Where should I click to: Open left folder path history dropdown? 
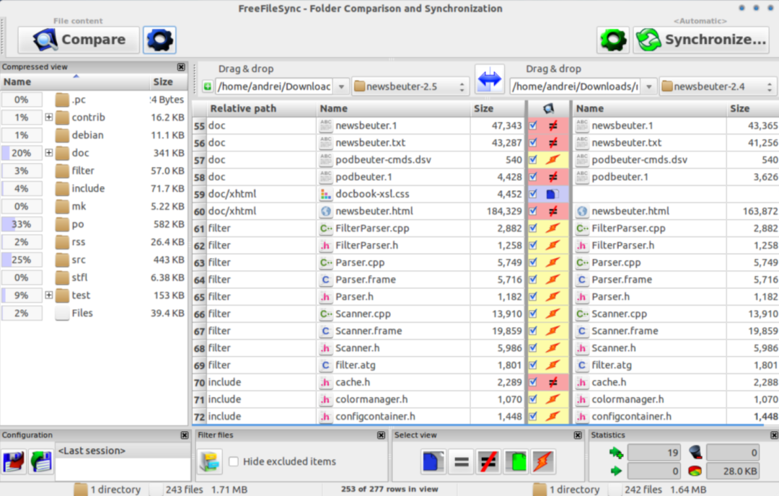341,87
